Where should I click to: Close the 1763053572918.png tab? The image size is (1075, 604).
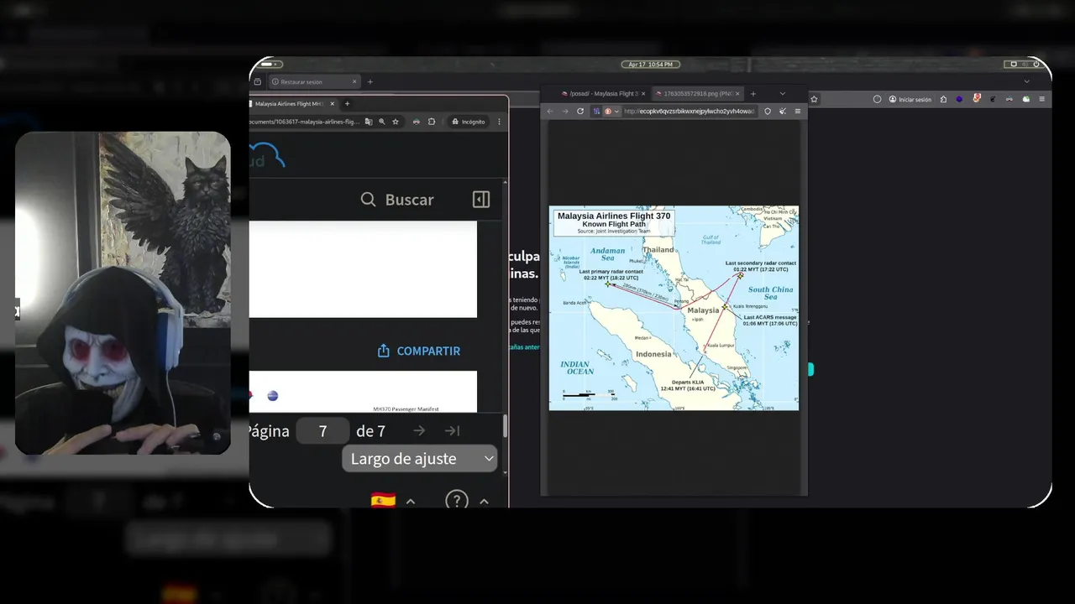(737, 94)
